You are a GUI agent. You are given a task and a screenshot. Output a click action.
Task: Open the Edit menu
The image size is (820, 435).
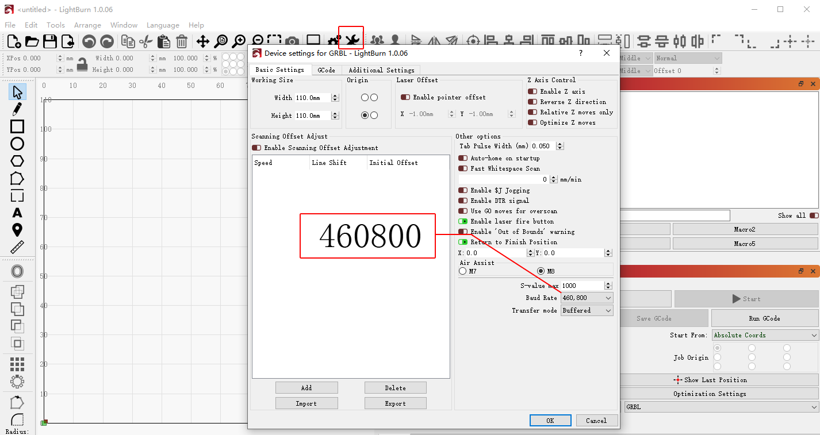click(x=31, y=25)
